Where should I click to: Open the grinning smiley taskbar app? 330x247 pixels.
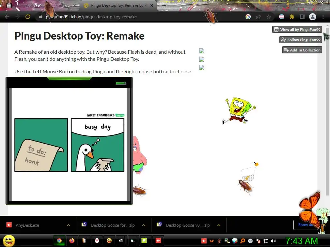(109, 241)
